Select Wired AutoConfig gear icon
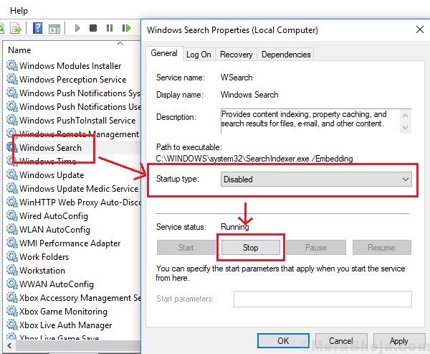 click(x=12, y=215)
